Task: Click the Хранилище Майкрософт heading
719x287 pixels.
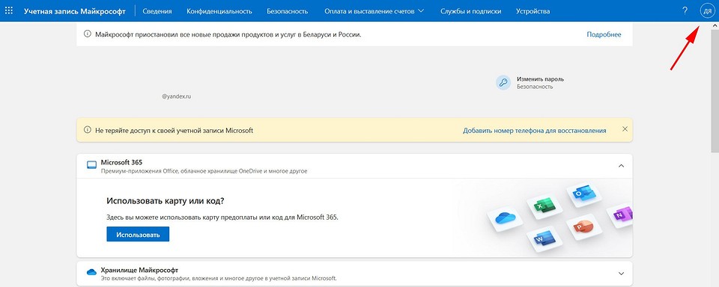Action: [x=139, y=270]
